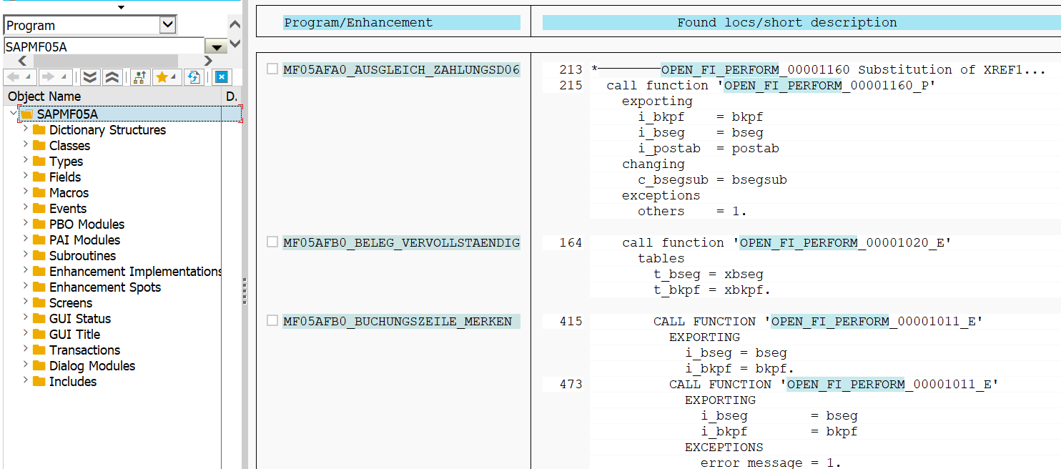Tick checkbox for MF05AFA0_AUSGLEICH_ZAHLUNGSD06
The image size is (1061, 469).
[x=272, y=69]
